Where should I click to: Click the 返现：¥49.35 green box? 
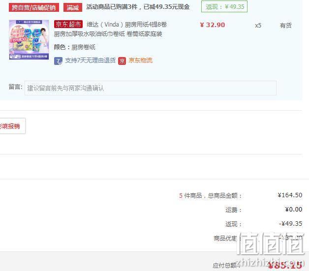coord(224,6)
